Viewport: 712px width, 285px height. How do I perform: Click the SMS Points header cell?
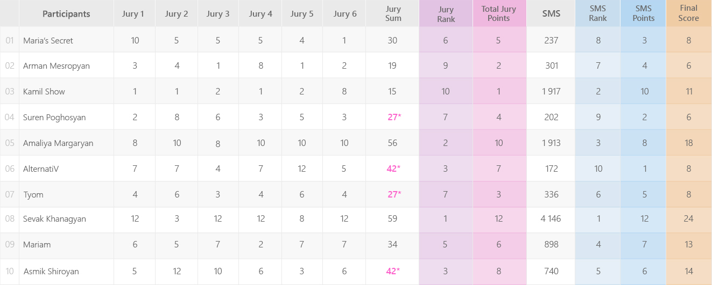click(643, 14)
